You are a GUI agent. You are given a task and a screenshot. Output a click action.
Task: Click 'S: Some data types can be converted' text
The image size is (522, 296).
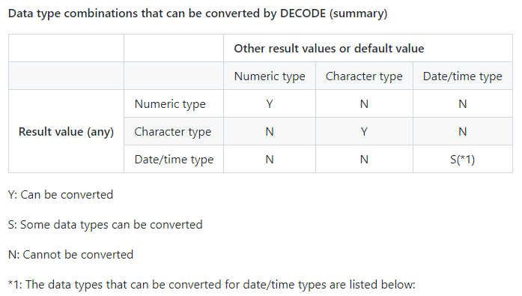[x=105, y=225]
